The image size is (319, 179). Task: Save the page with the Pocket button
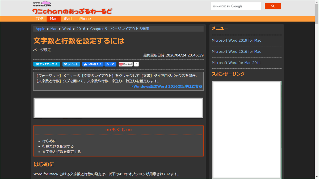point(125,64)
